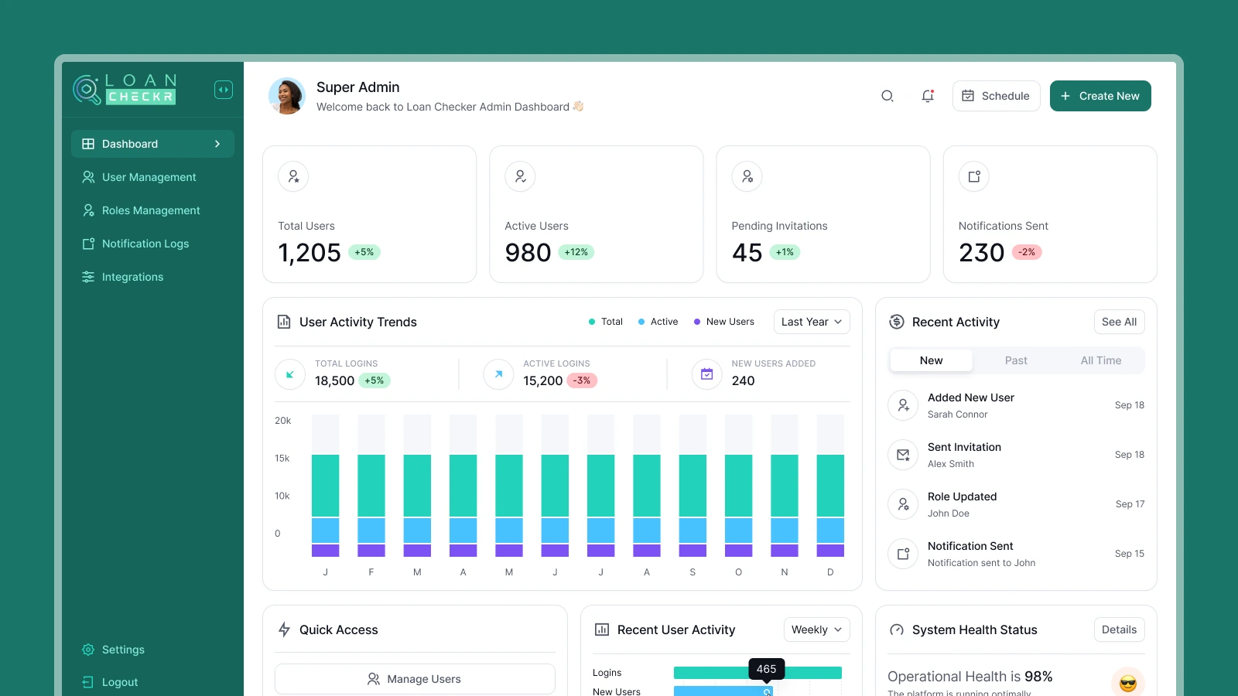
Task: Click the Operational Health is 98% text
Action: click(970, 677)
